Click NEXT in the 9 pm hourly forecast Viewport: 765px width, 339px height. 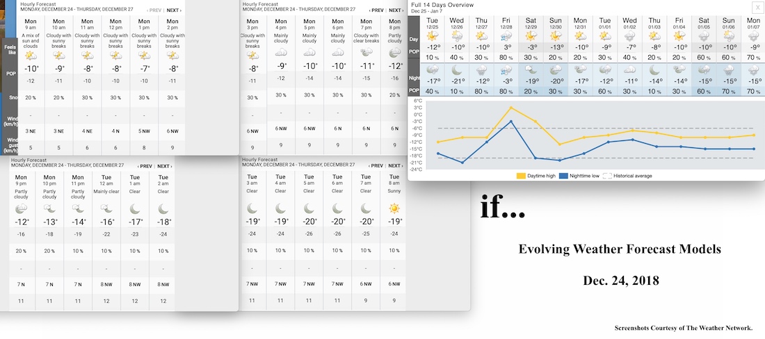[x=164, y=166]
